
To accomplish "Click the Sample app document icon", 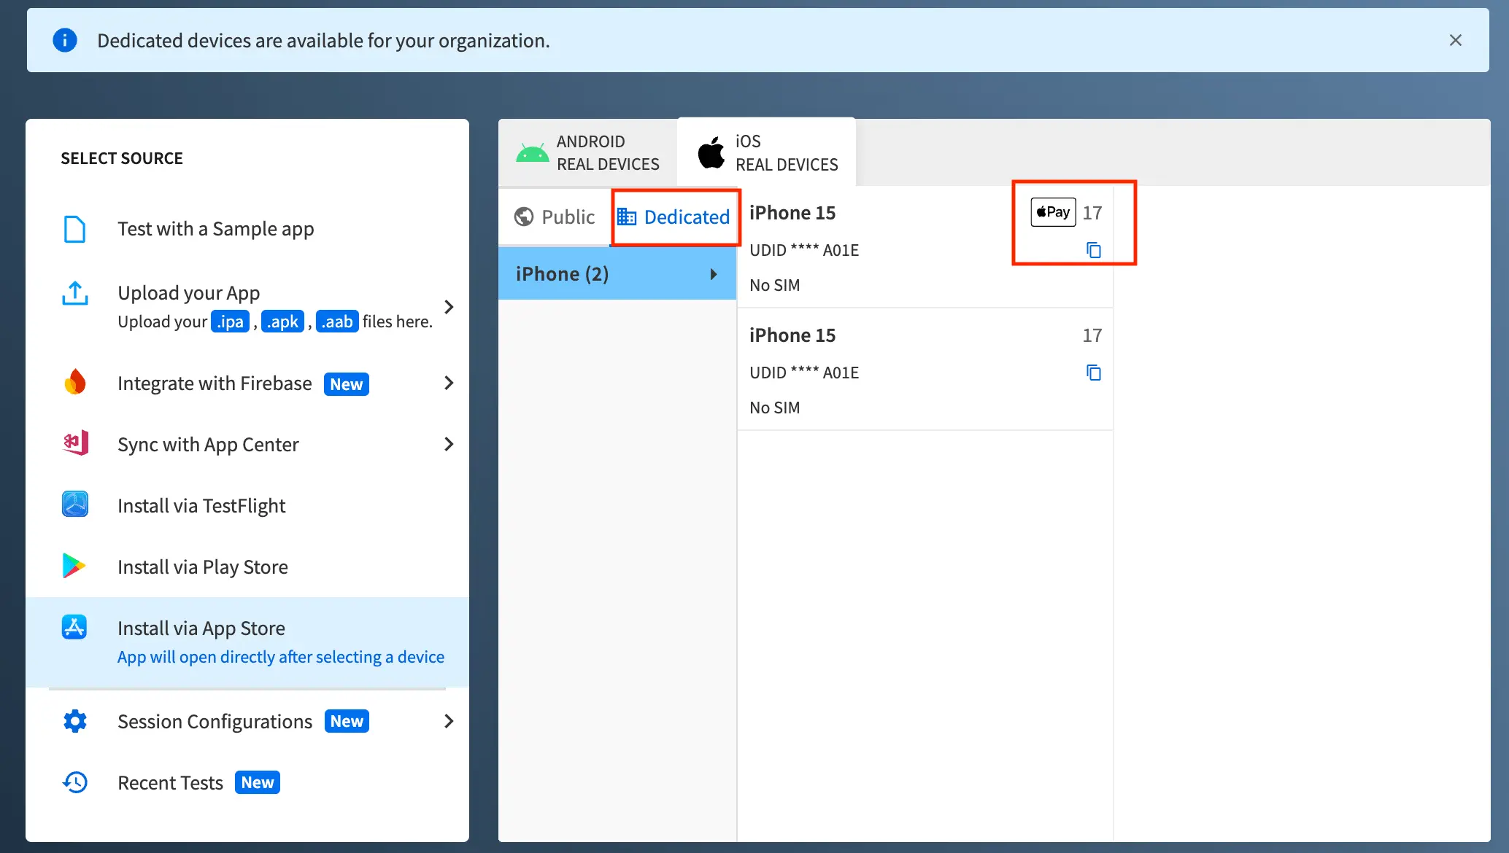I will [74, 229].
